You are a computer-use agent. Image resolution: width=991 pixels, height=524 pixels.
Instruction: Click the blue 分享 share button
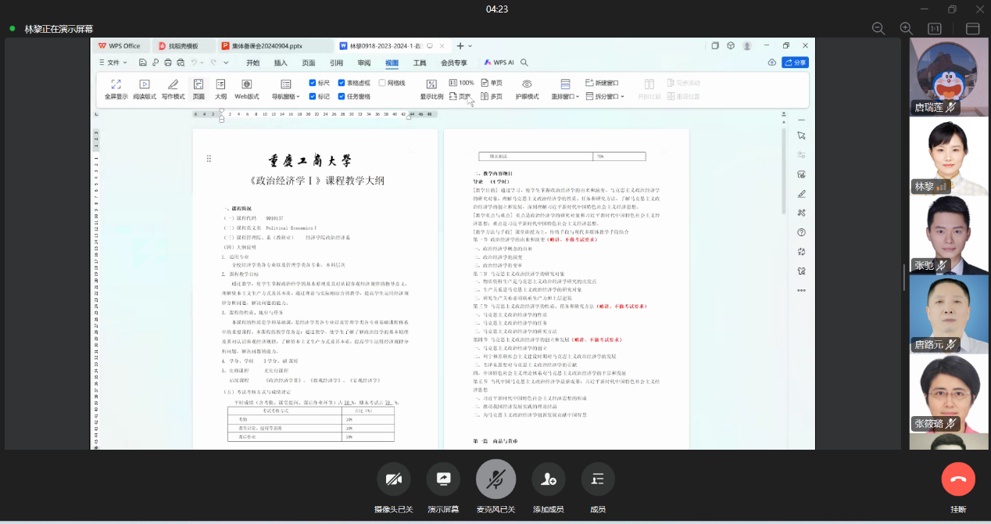point(795,63)
